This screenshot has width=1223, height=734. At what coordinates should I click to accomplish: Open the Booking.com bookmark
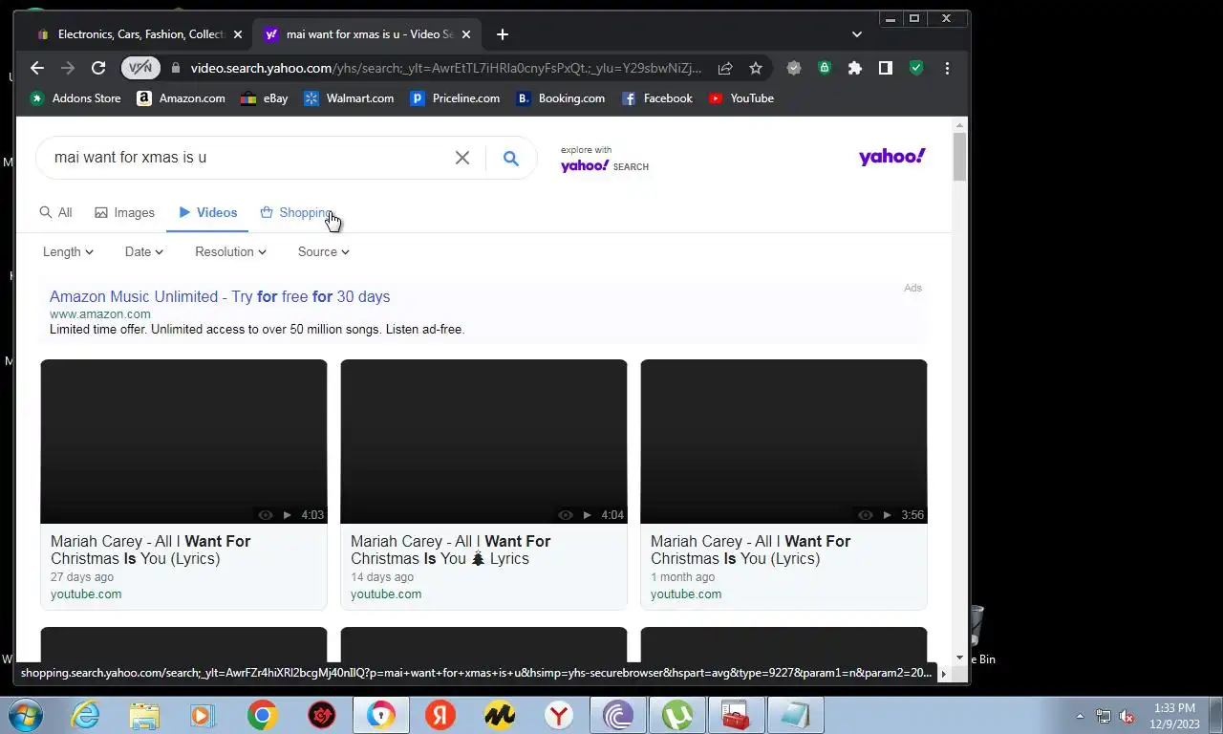point(560,98)
